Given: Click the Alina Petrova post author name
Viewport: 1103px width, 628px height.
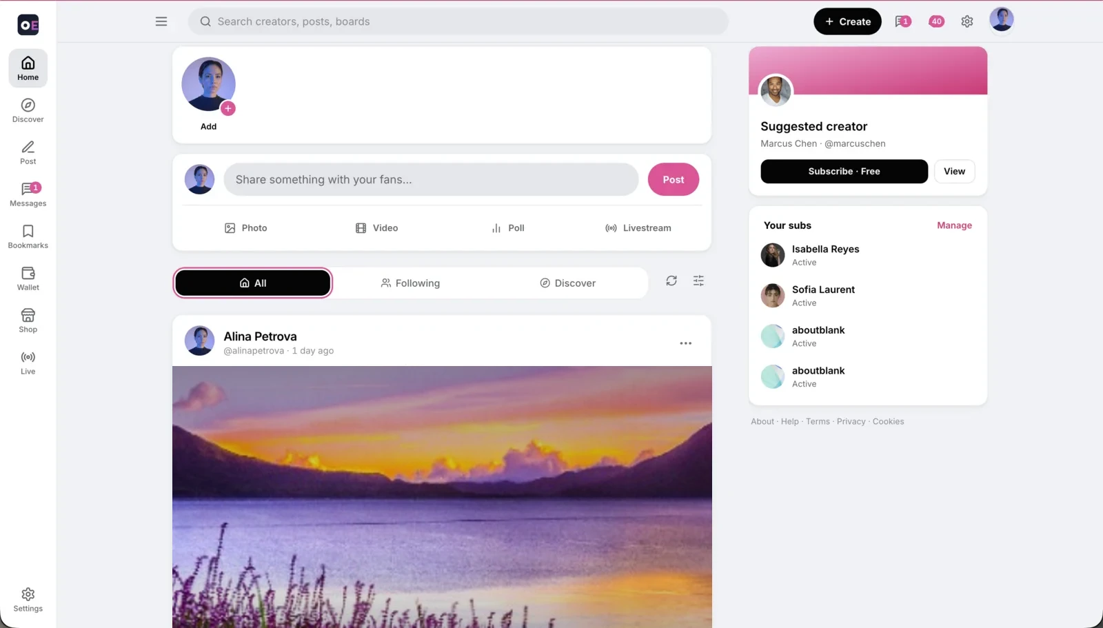Looking at the screenshot, I should tap(260, 336).
